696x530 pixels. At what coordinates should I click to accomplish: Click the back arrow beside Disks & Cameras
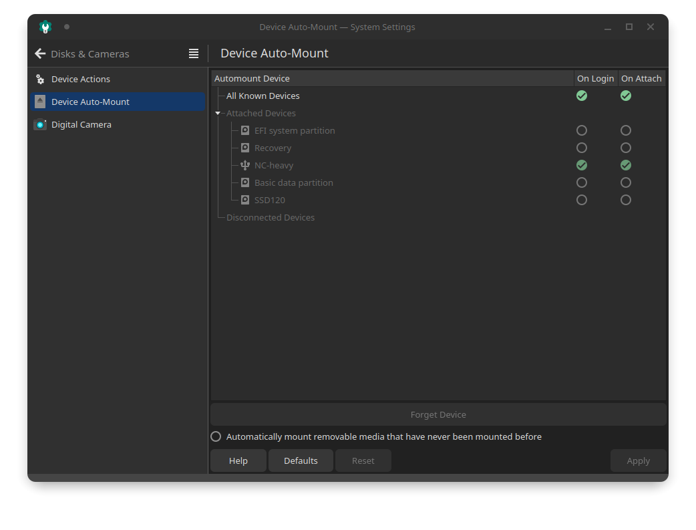pos(40,53)
